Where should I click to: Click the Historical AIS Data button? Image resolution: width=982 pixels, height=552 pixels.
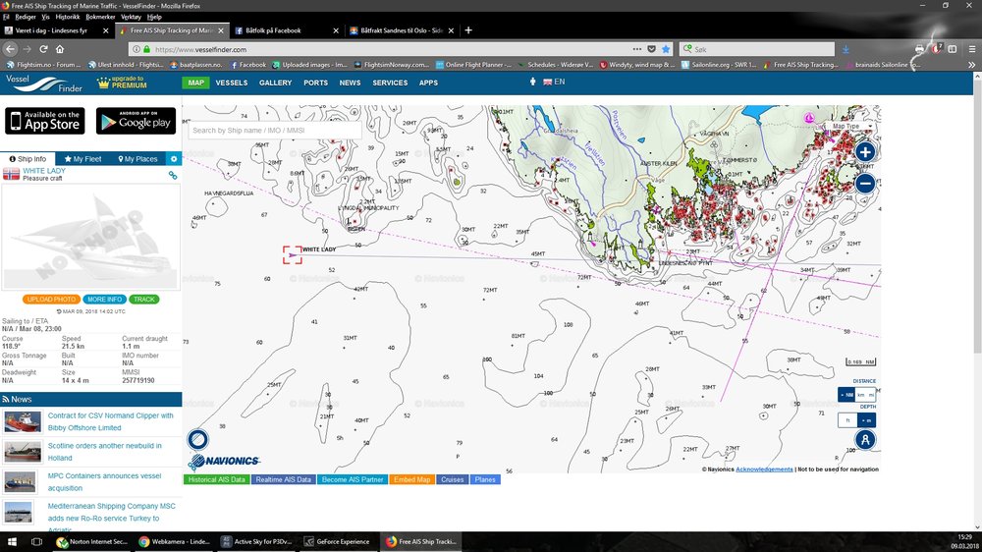coord(217,479)
